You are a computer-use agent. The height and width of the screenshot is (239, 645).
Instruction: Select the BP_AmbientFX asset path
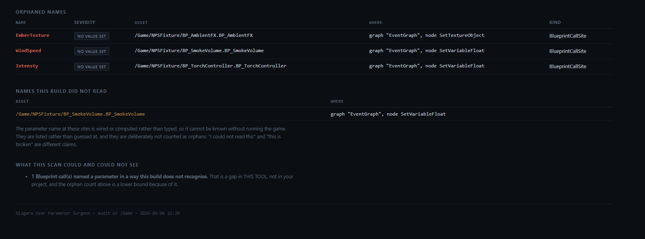coord(194,35)
